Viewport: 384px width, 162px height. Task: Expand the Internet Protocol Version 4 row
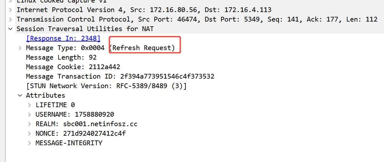10,10
